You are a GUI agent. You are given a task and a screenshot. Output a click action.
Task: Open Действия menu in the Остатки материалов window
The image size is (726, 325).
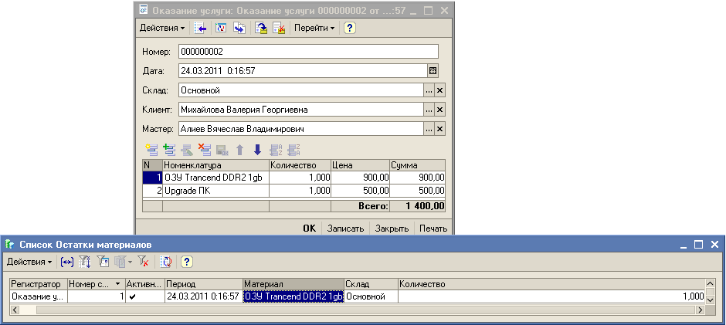[x=29, y=262]
